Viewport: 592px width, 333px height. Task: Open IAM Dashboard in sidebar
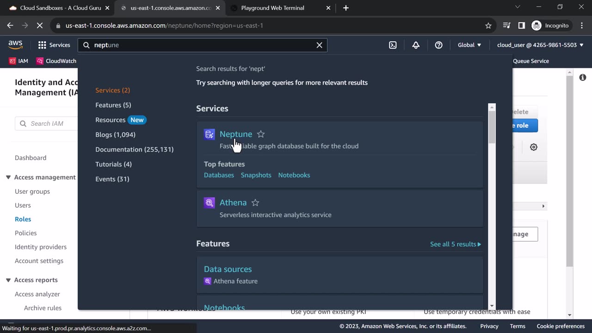pyautogui.click(x=31, y=158)
